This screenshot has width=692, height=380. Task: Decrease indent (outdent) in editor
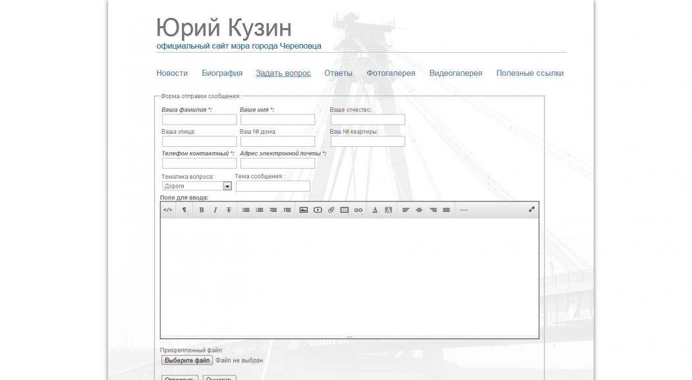click(x=274, y=210)
